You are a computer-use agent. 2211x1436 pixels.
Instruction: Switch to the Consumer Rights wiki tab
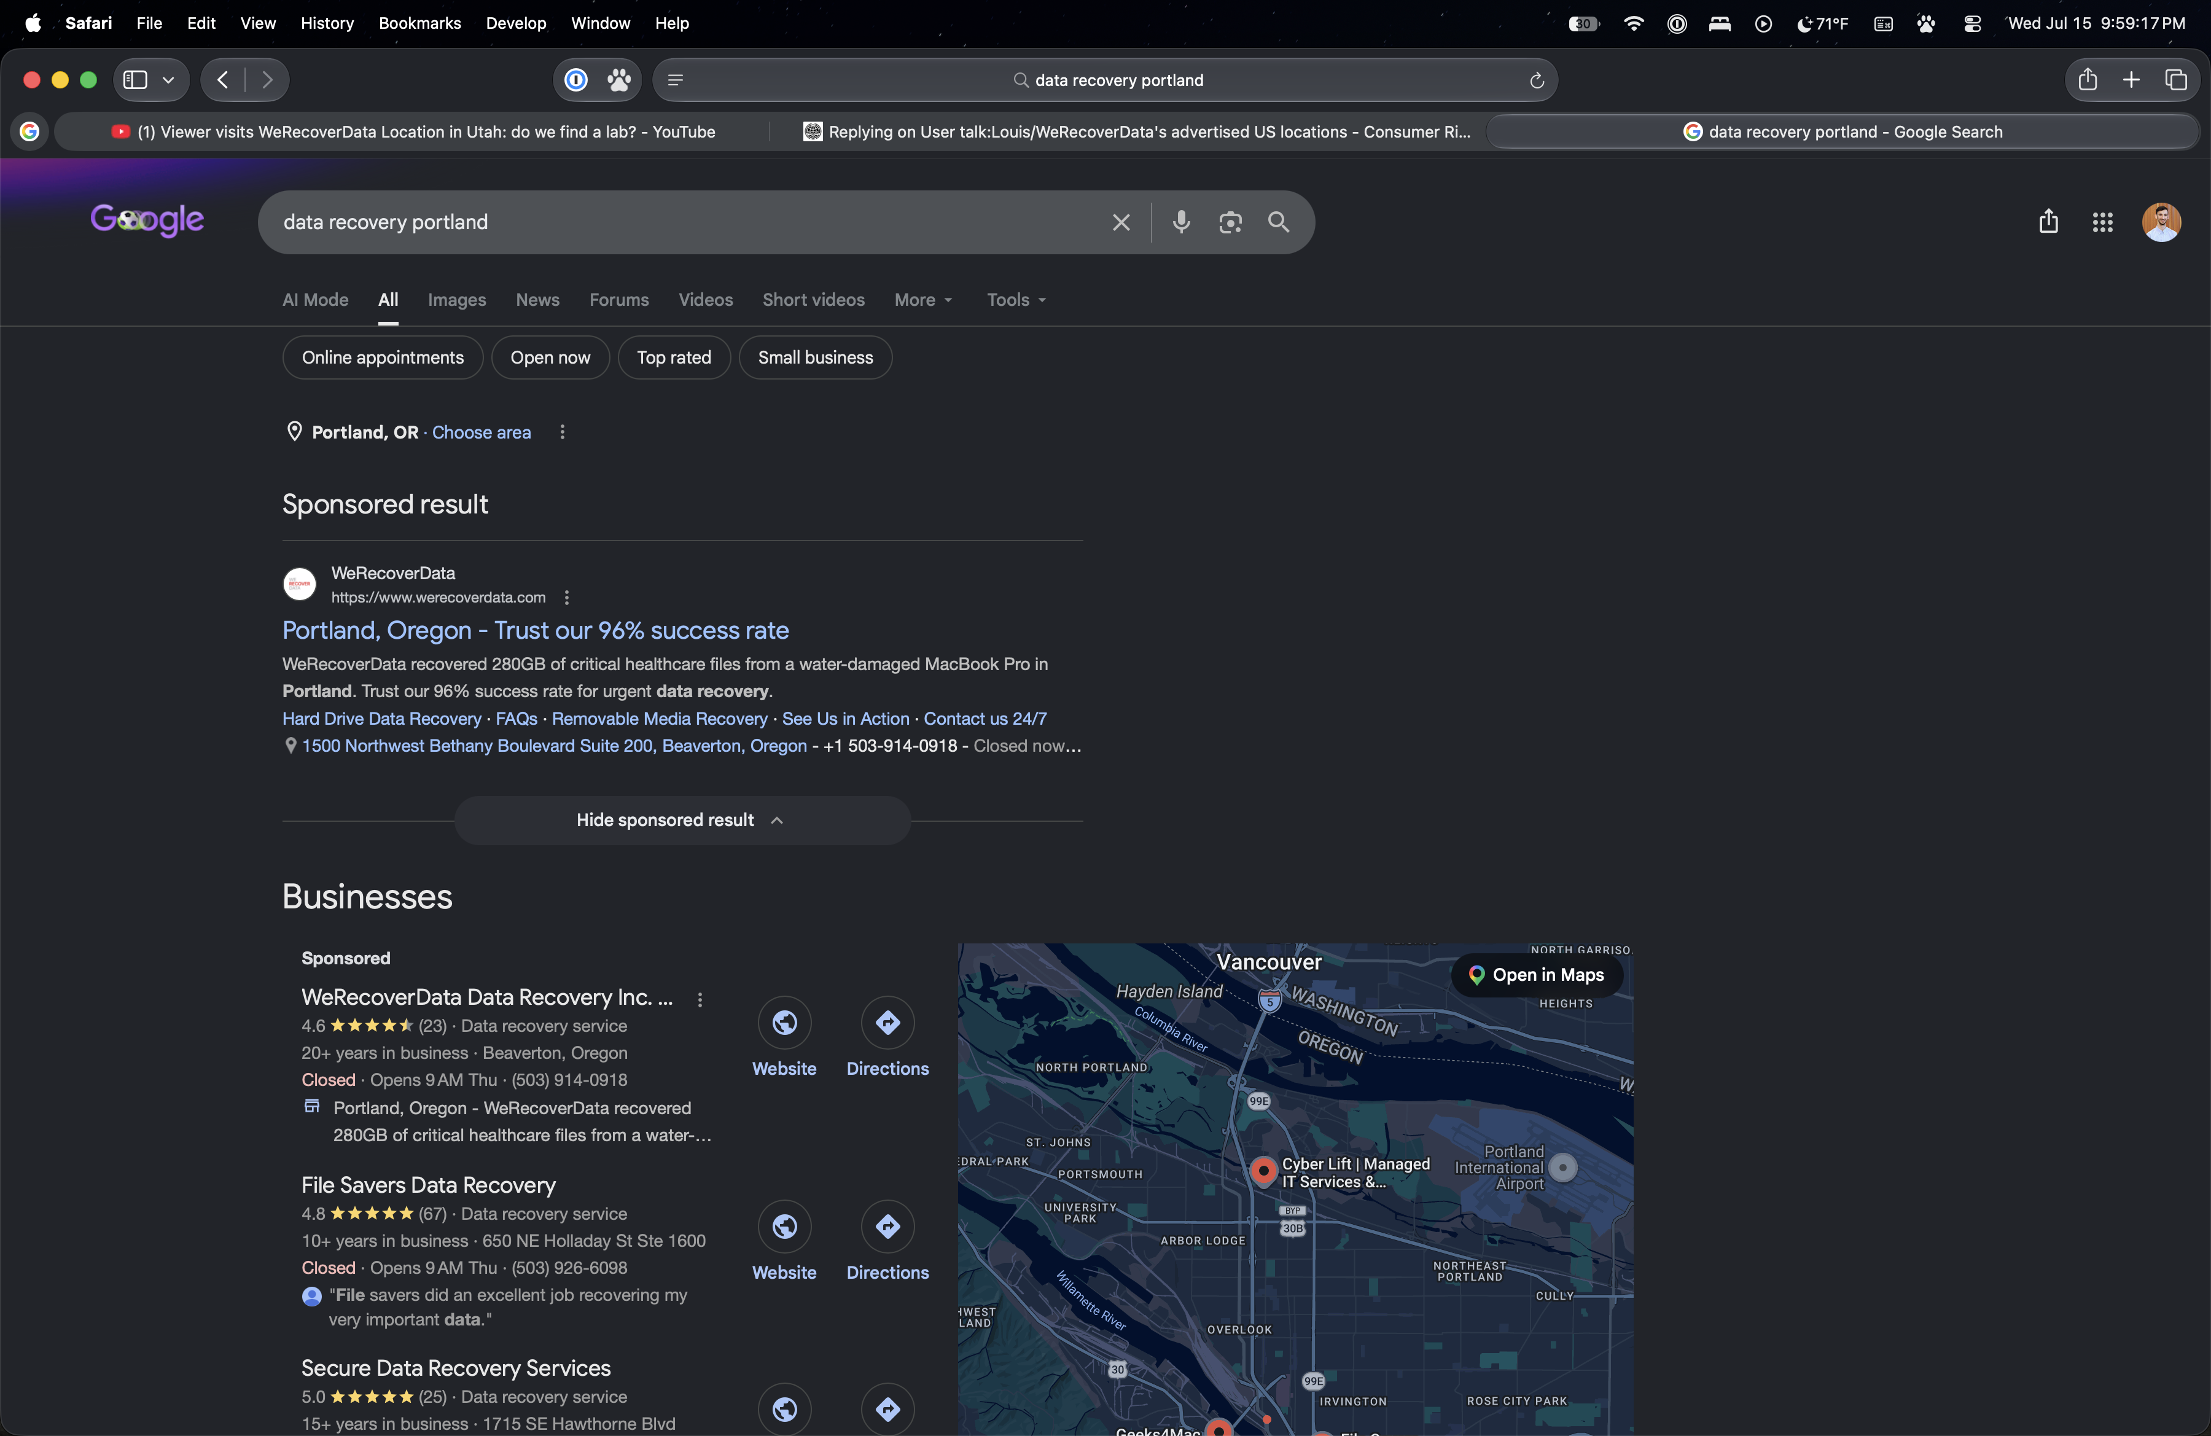tap(1137, 132)
